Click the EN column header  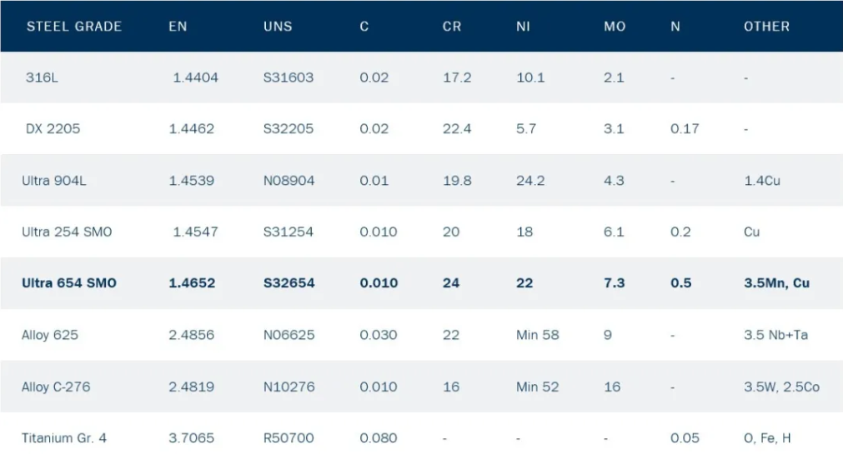[x=178, y=27]
